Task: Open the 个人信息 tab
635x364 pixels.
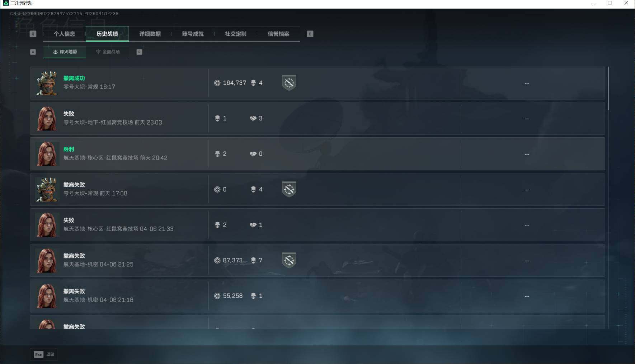Action: (64, 34)
